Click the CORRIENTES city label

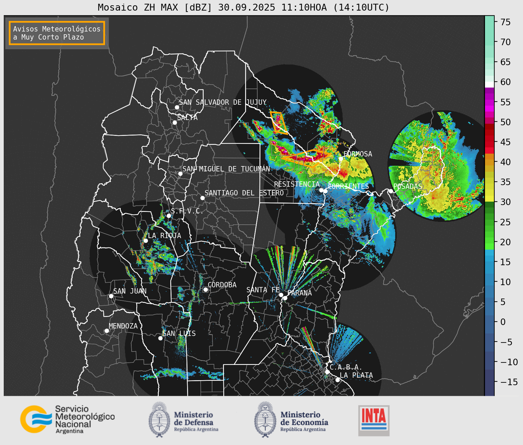click(348, 186)
